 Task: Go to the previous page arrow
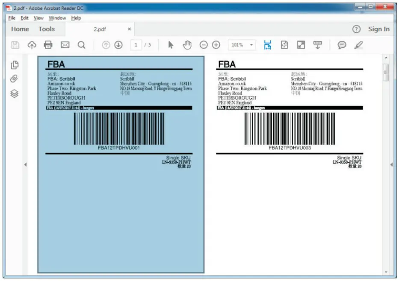[106, 45]
